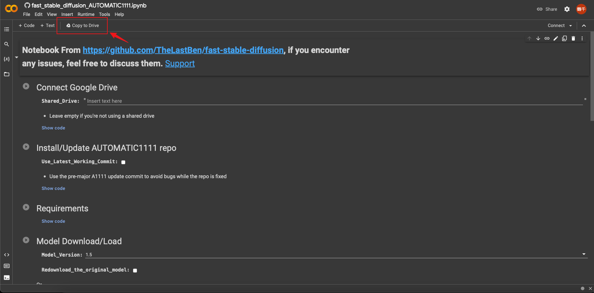594x293 pixels.
Task: Open the settings gear icon
Action: tap(567, 9)
